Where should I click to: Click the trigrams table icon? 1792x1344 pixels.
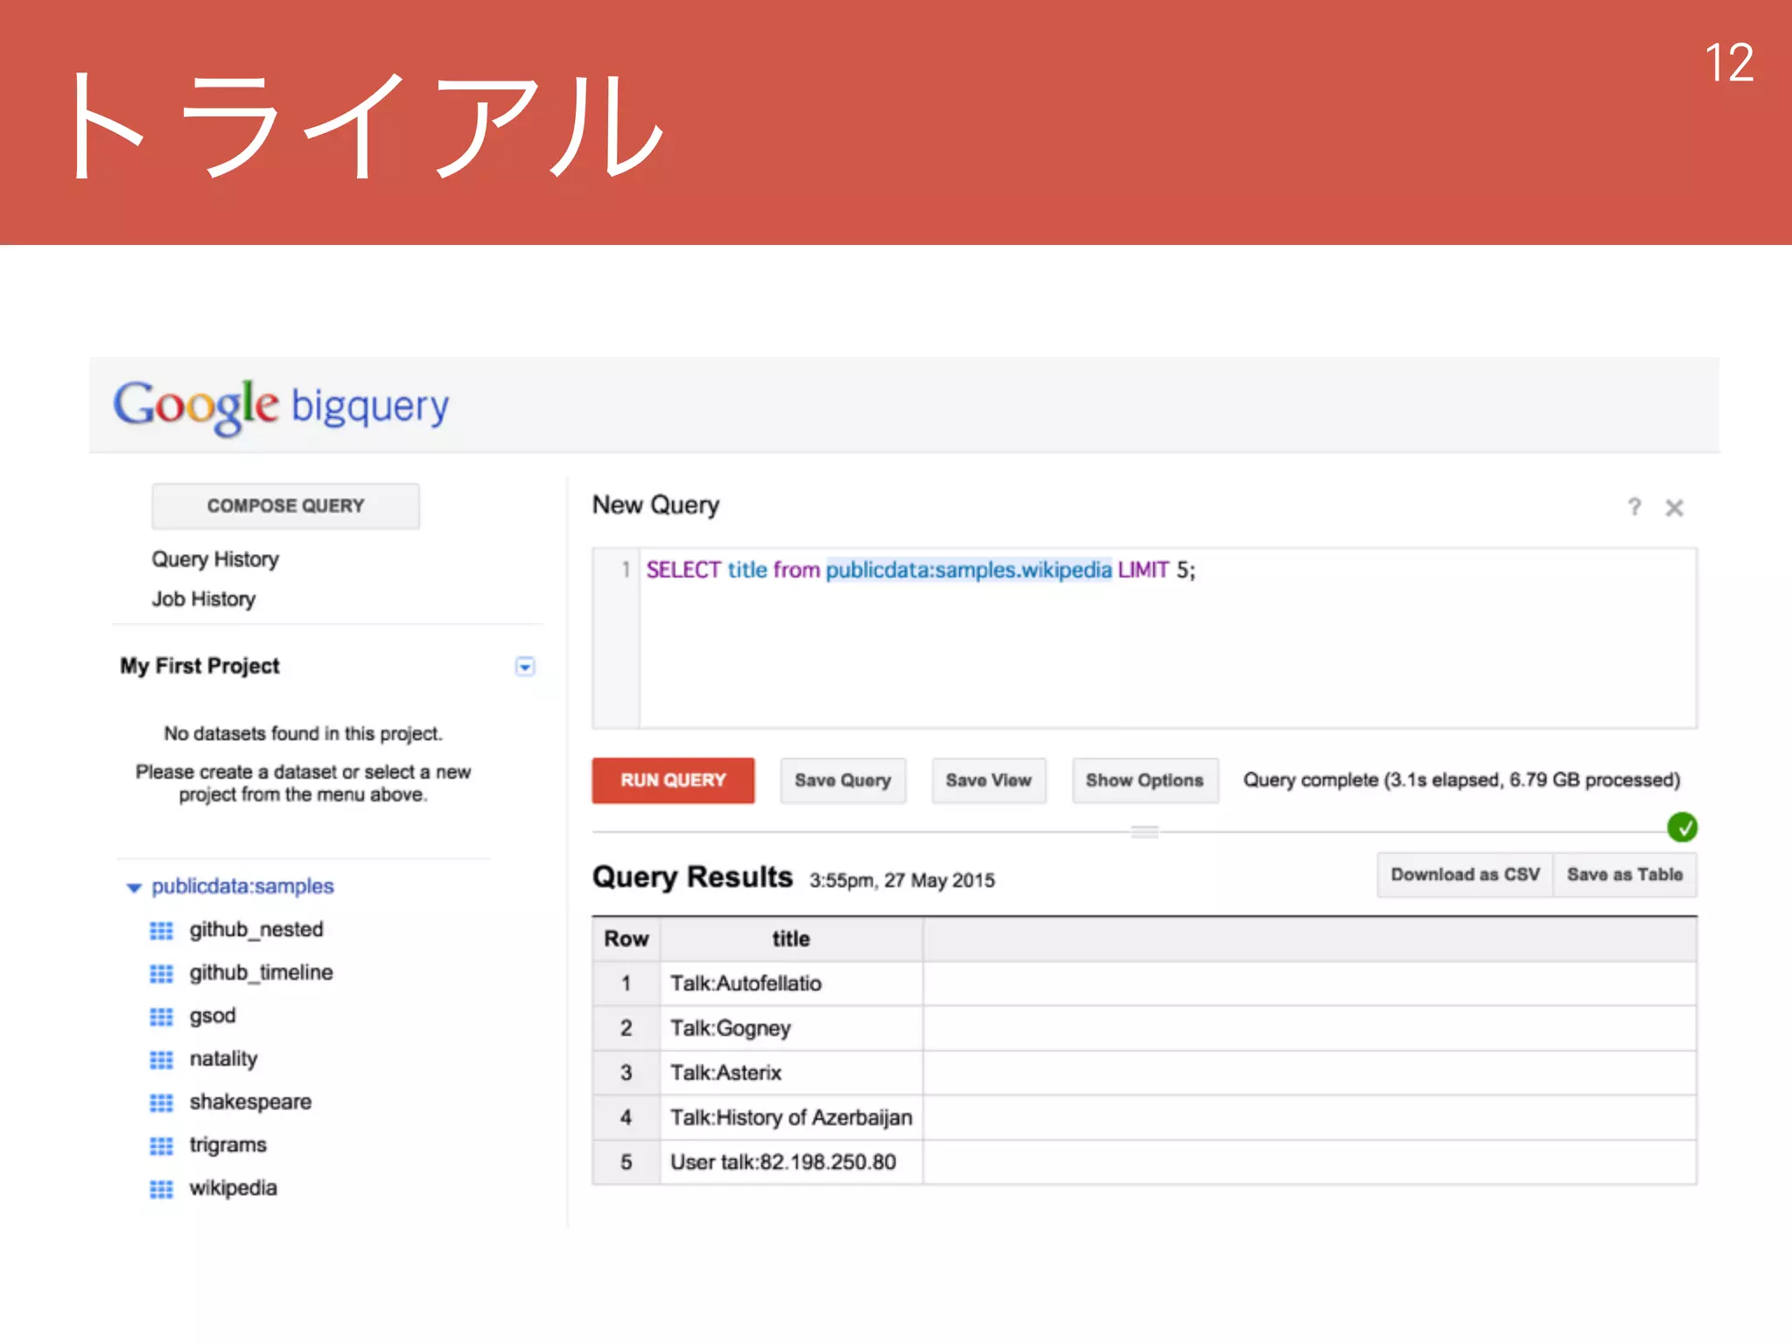coord(161,1145)
